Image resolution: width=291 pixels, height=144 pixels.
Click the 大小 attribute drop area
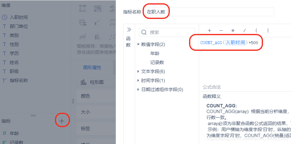pyautogui.click(x=96, y=112)
